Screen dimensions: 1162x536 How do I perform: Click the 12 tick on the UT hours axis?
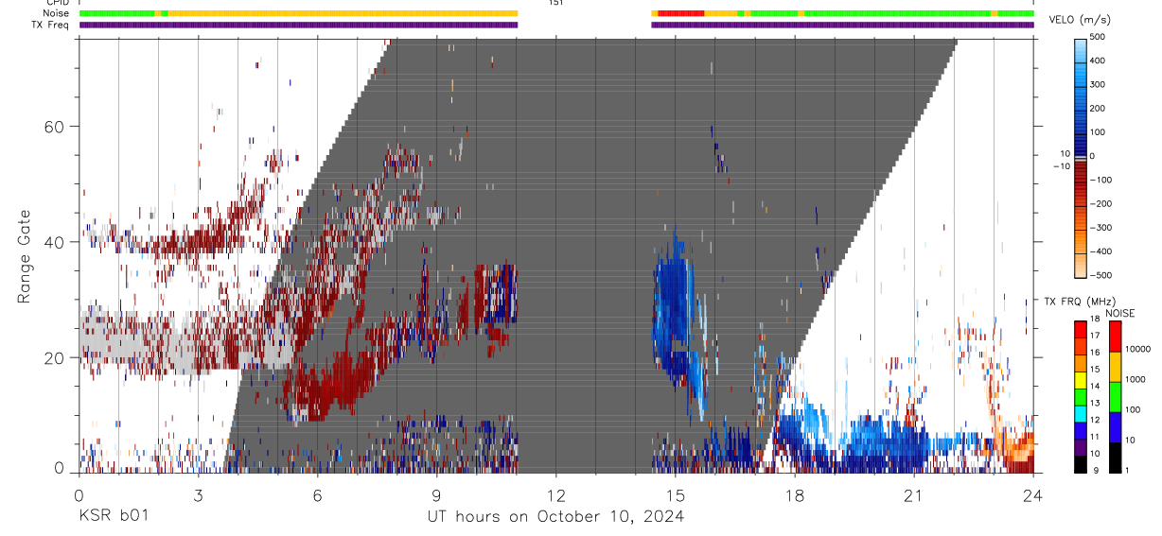pos(555,494)
